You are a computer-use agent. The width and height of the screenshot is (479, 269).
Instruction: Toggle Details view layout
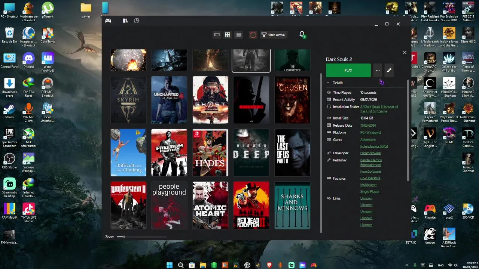pos(217,35)
